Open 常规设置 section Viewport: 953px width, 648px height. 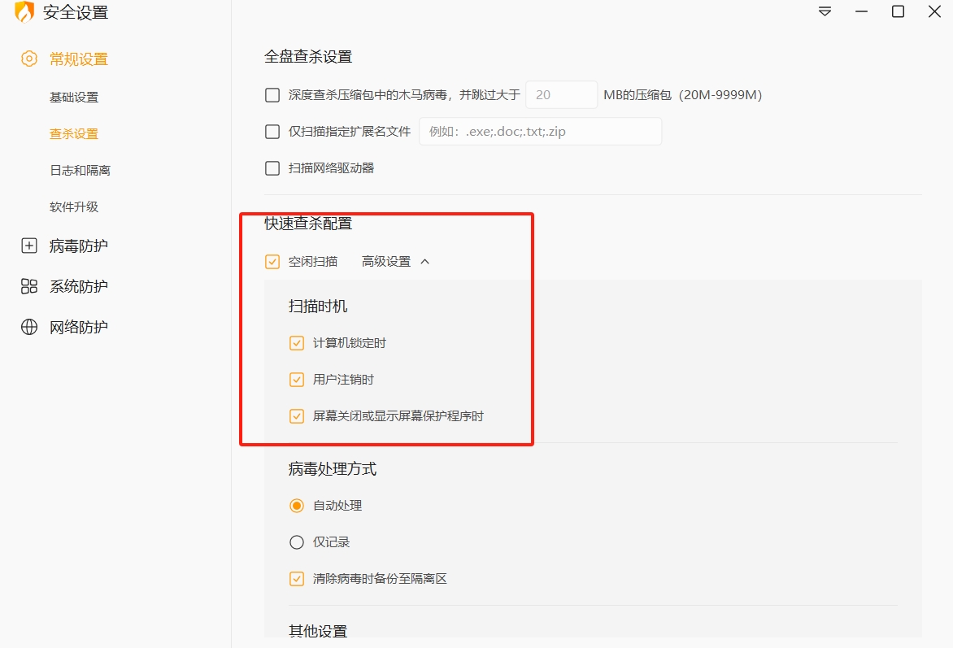pyautogui.click(x=78, y=59)
